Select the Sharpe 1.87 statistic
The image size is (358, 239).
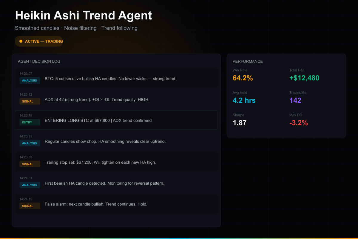pyautogui.click(x=240, y=122)
